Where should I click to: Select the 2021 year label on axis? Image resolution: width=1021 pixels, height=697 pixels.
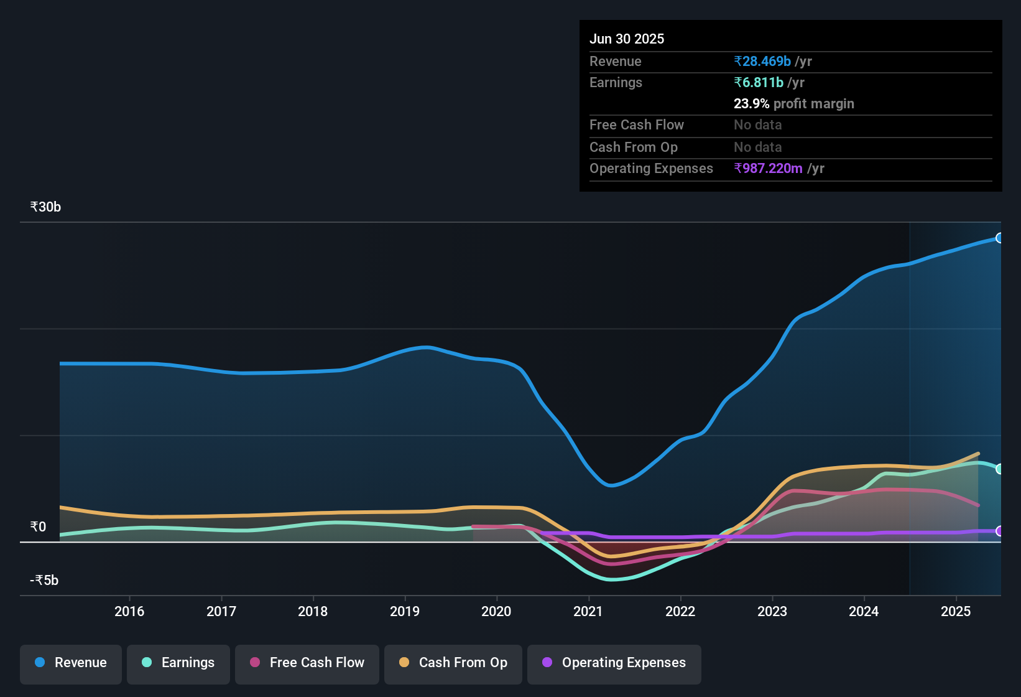[x=586, y=612]
